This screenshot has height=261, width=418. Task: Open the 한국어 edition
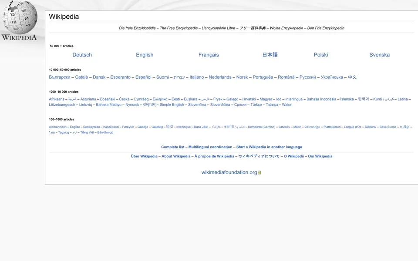point(363,99)
